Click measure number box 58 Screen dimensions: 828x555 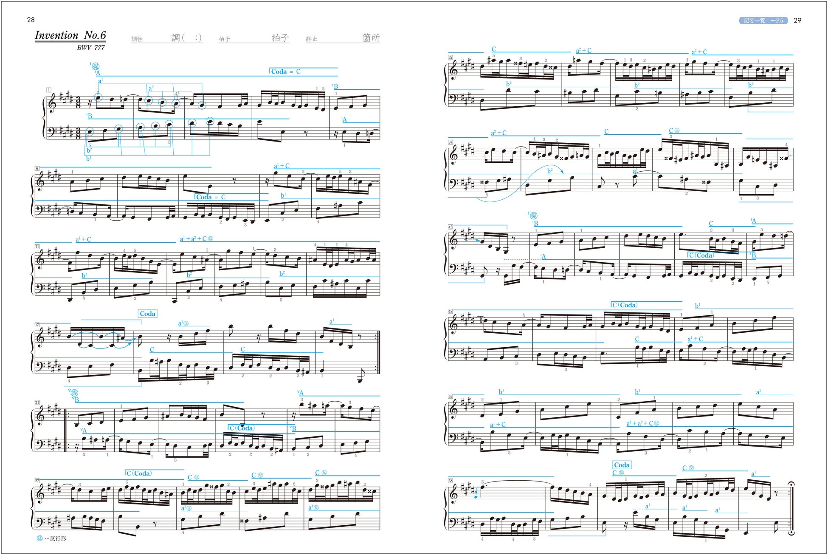point(451,481)
